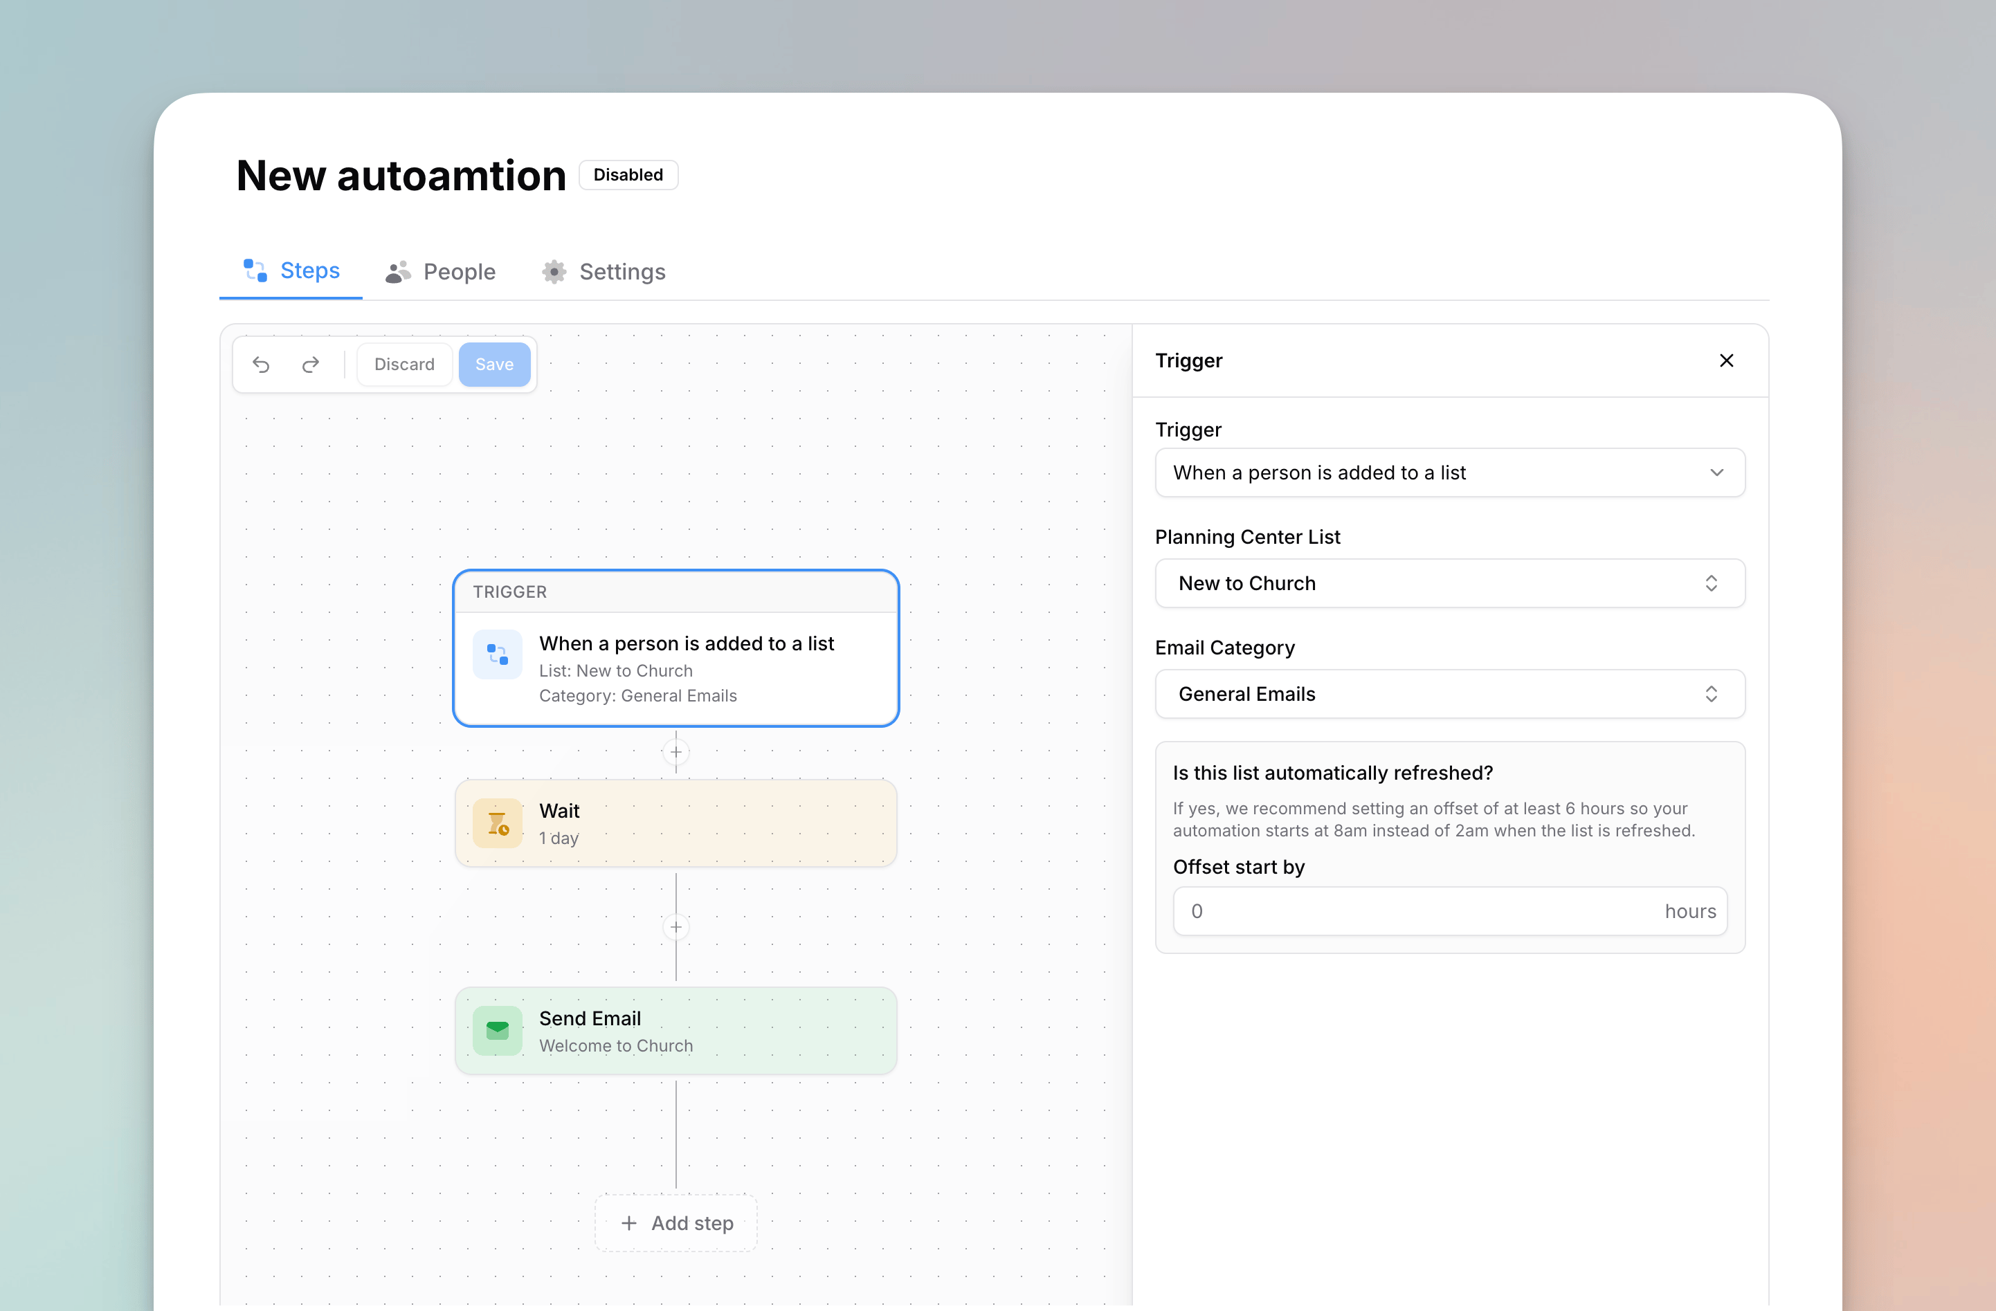Save the automation
Screen dimensions: 1996x1311
(x=494, y=365)
